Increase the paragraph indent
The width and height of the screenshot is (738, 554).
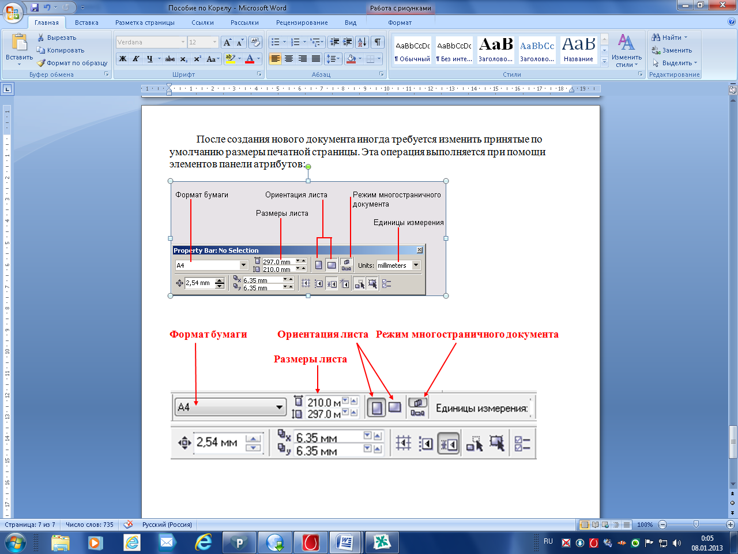348,42
